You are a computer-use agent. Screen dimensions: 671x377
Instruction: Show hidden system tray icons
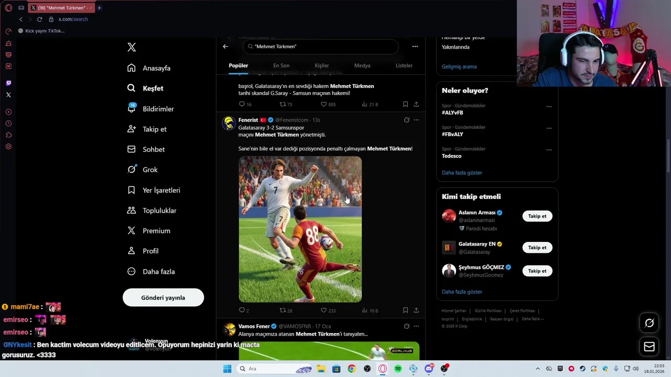tap(537, 369)
